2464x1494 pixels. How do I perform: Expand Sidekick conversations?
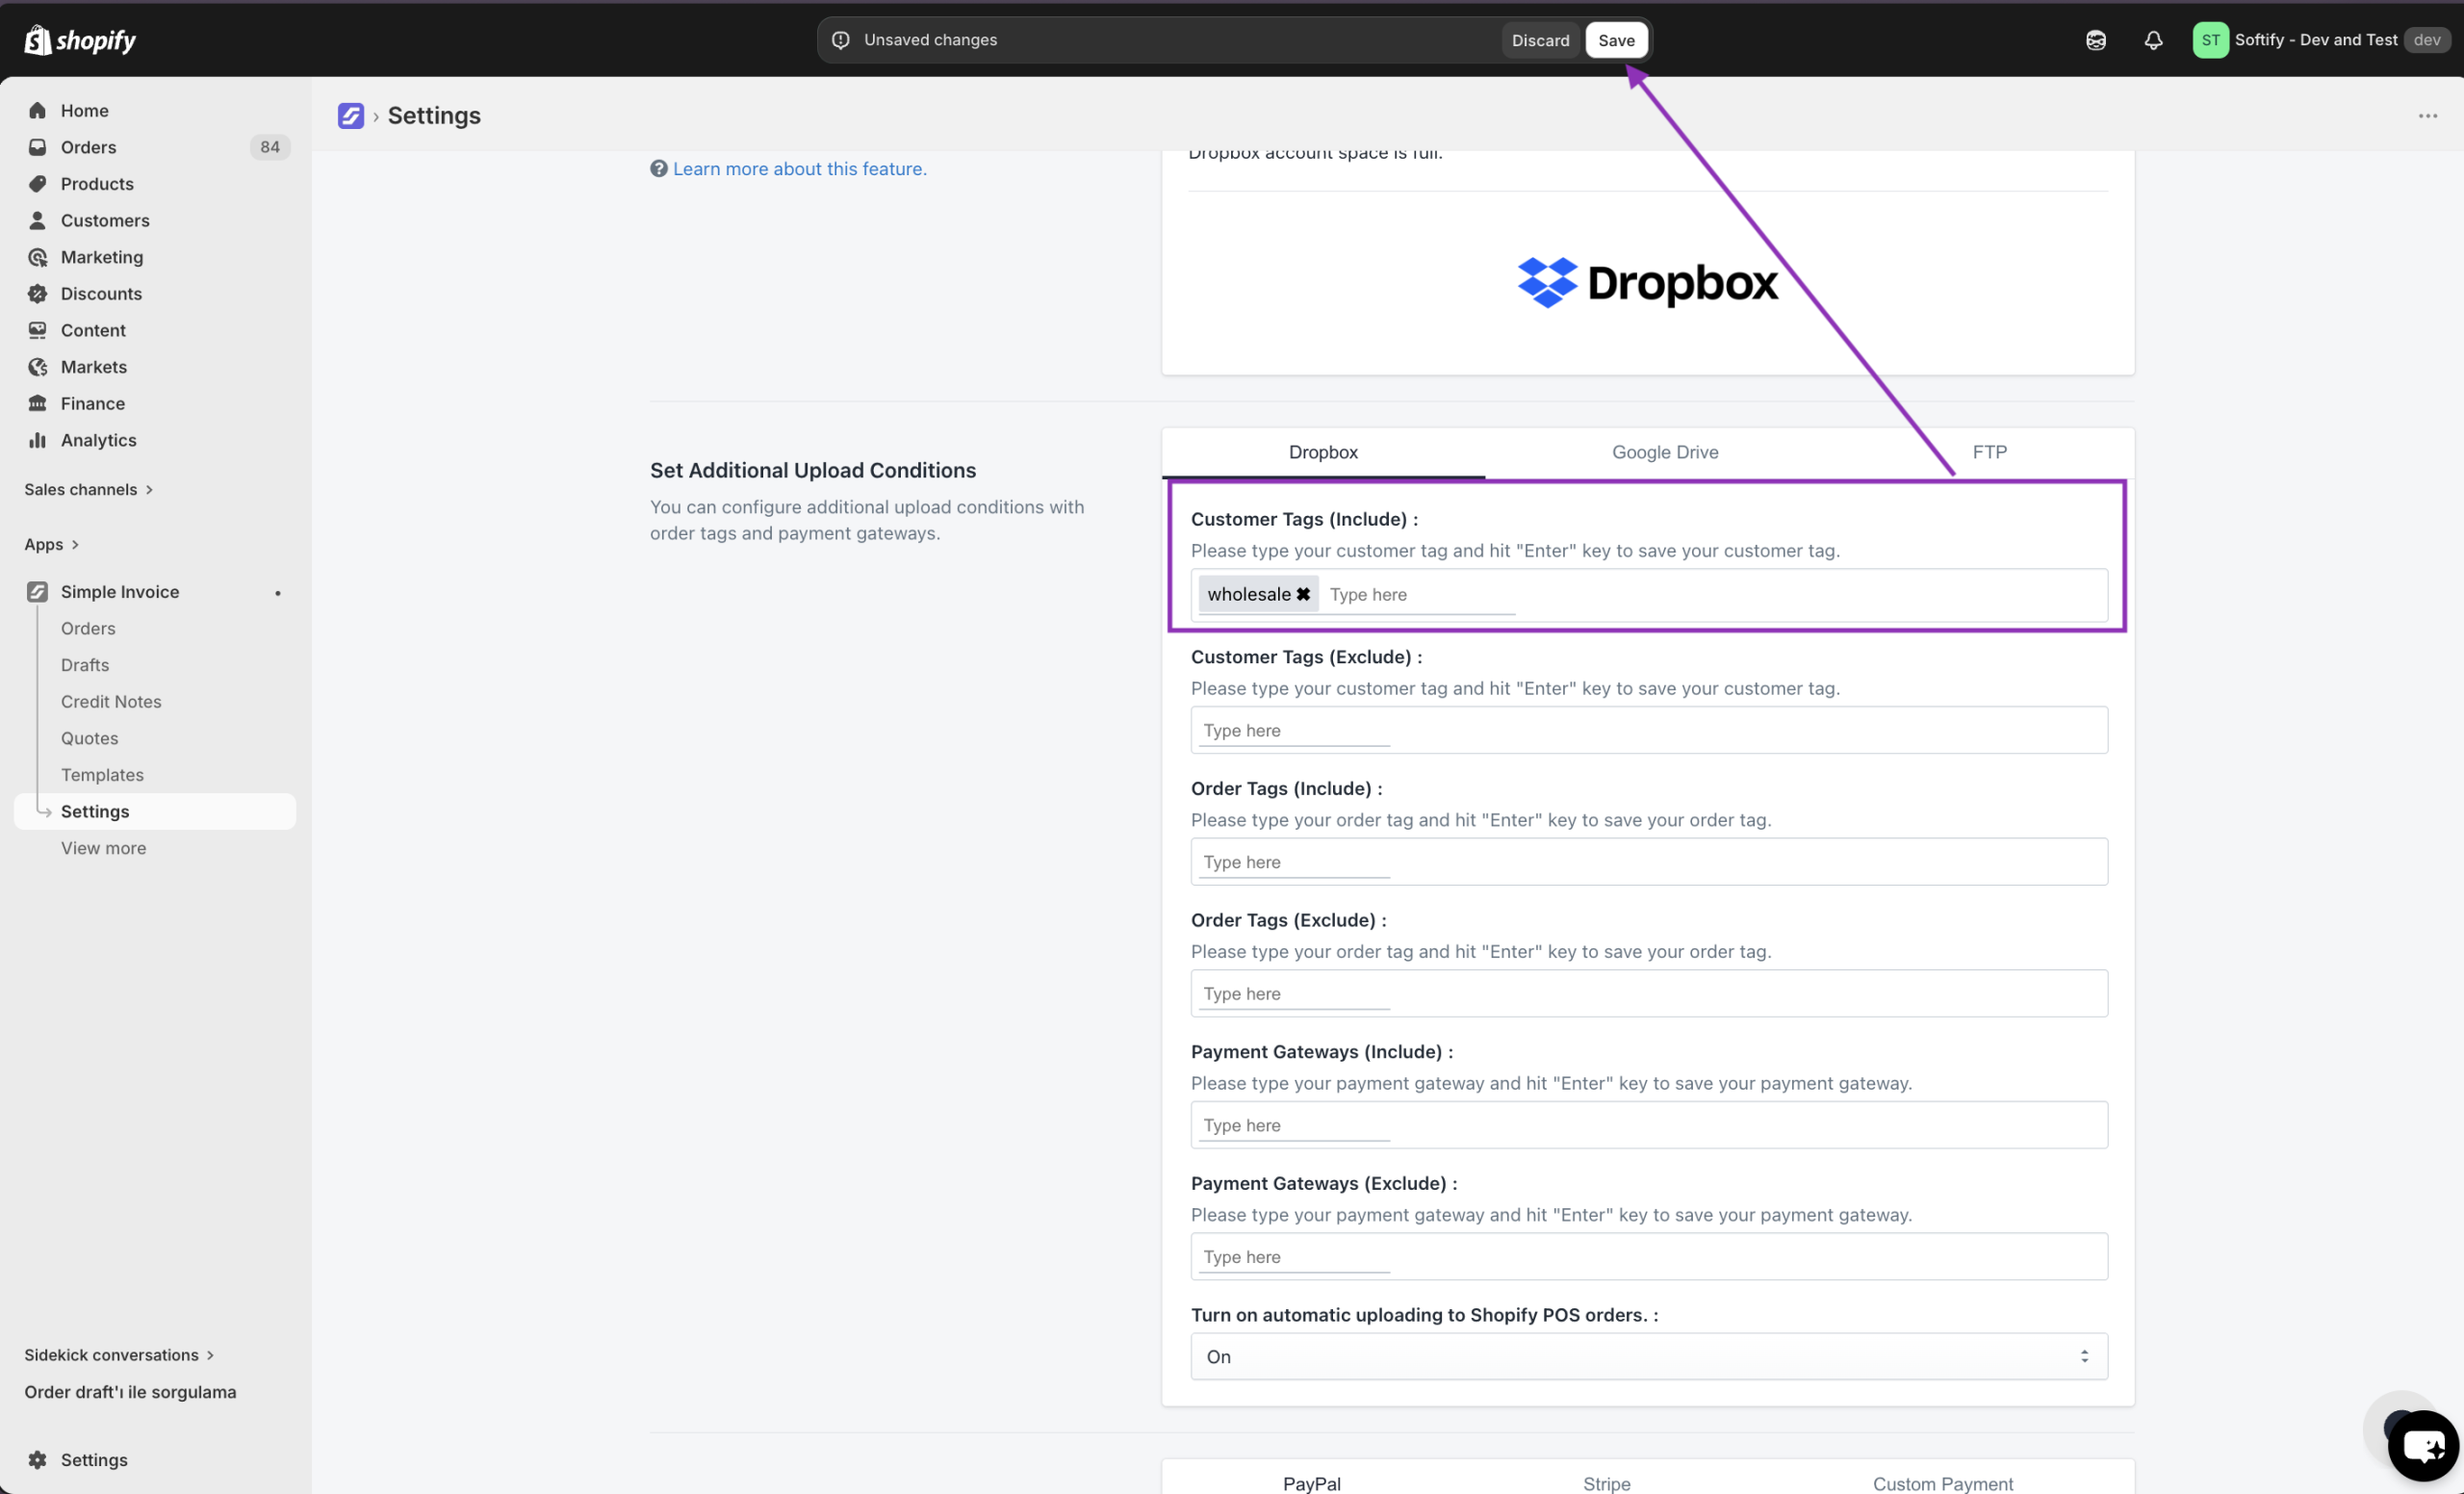119,1355
